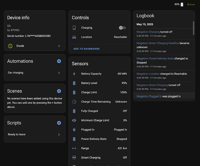Click the Battery Capacity lightning icon
This screenshot has width=200, height=166.
point(74,74)
